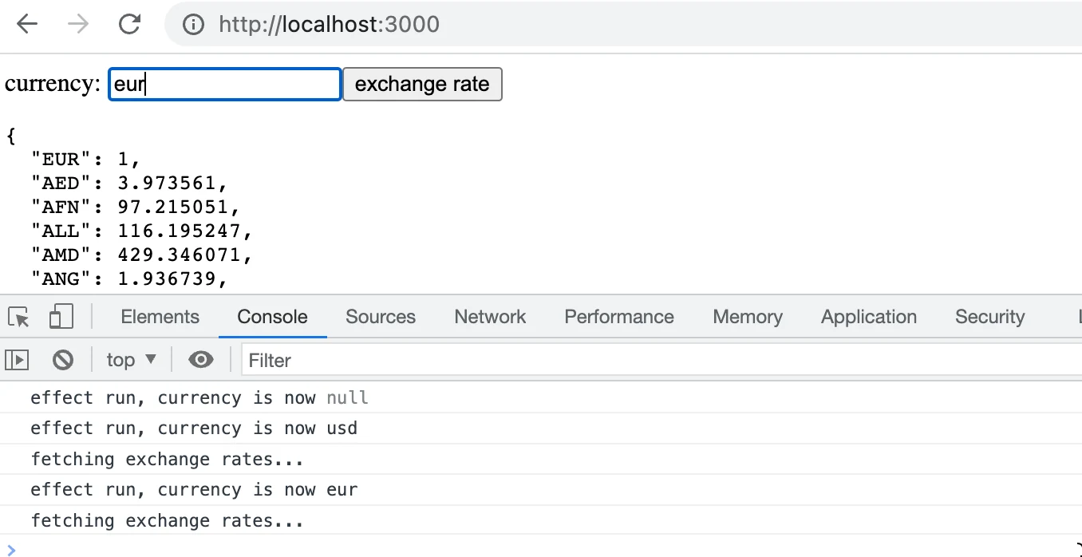Click the browser forward arrow
This screenshot has width=1082, height=557.
coord(78,24)
